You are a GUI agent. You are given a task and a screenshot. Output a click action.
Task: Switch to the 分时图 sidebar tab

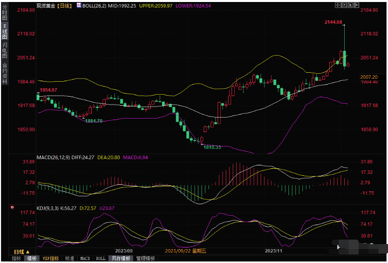pos(4,12)
